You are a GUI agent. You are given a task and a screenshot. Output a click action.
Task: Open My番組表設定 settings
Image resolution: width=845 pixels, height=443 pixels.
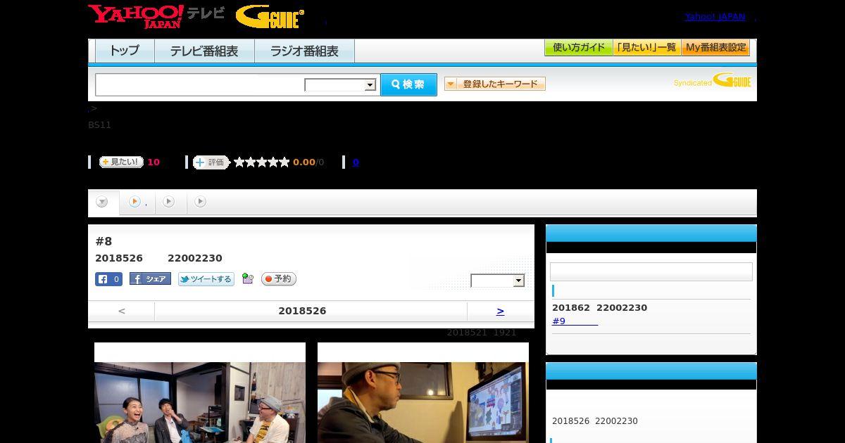click(715, 48)
